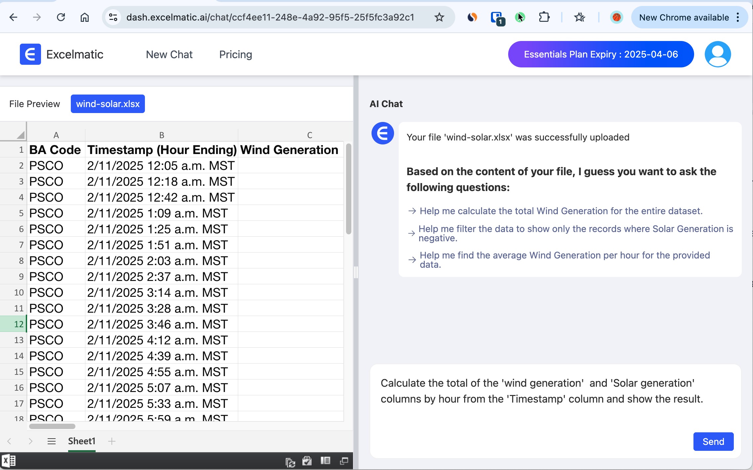753x470 pixels.
Task: Switch to the Sheet1 tab
Action: click(81, 441)
